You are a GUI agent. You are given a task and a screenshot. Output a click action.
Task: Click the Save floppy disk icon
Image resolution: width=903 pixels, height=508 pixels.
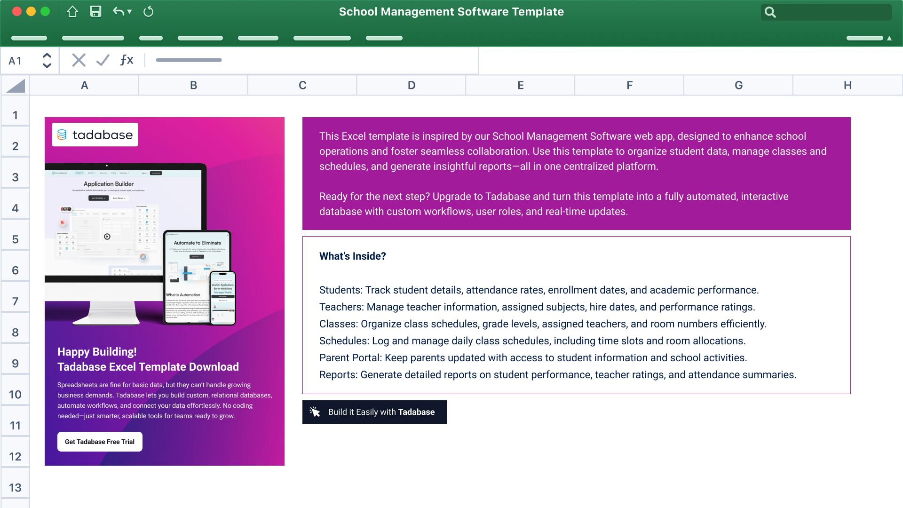coord(95,12)
